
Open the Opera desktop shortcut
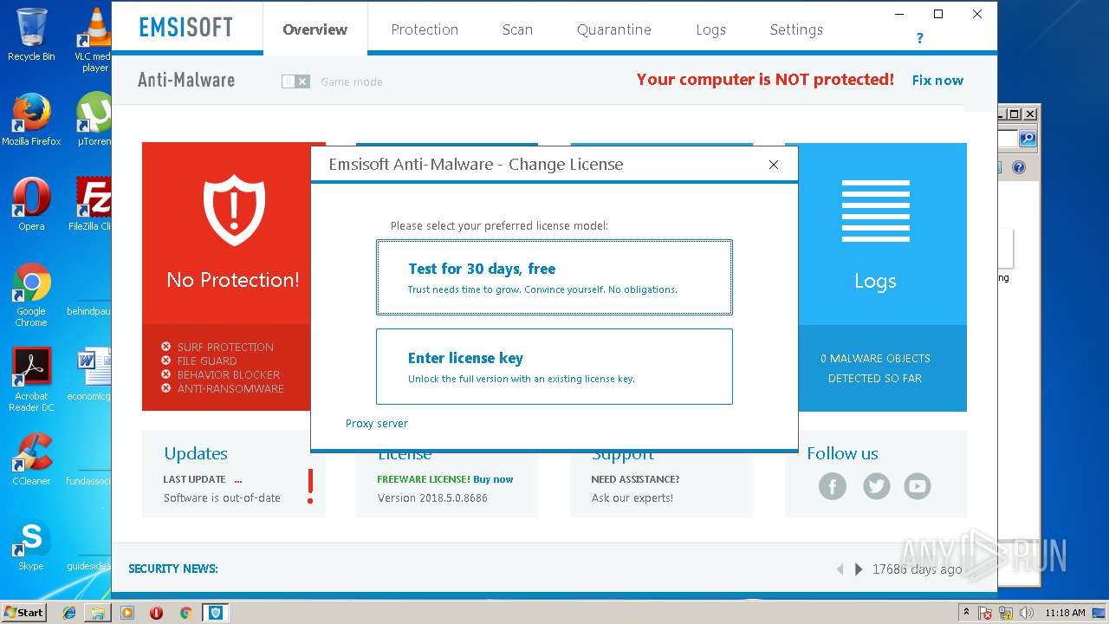31,205
